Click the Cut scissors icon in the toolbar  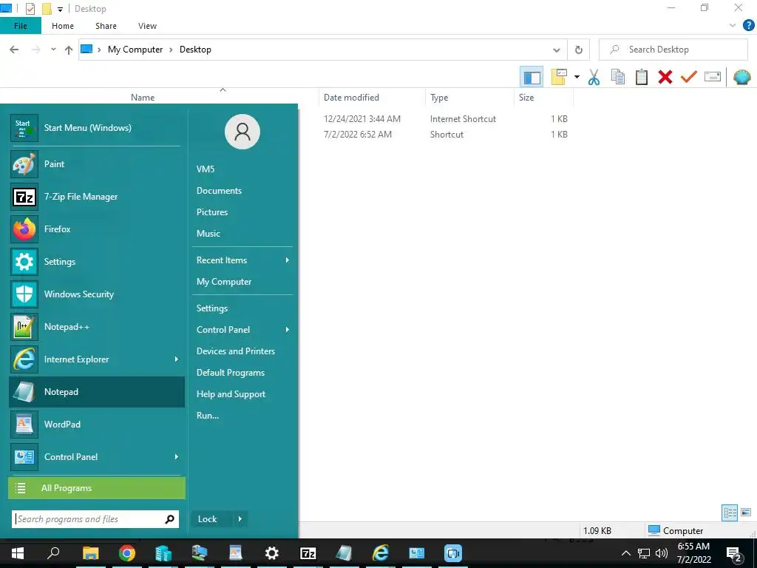click(594, 77)
